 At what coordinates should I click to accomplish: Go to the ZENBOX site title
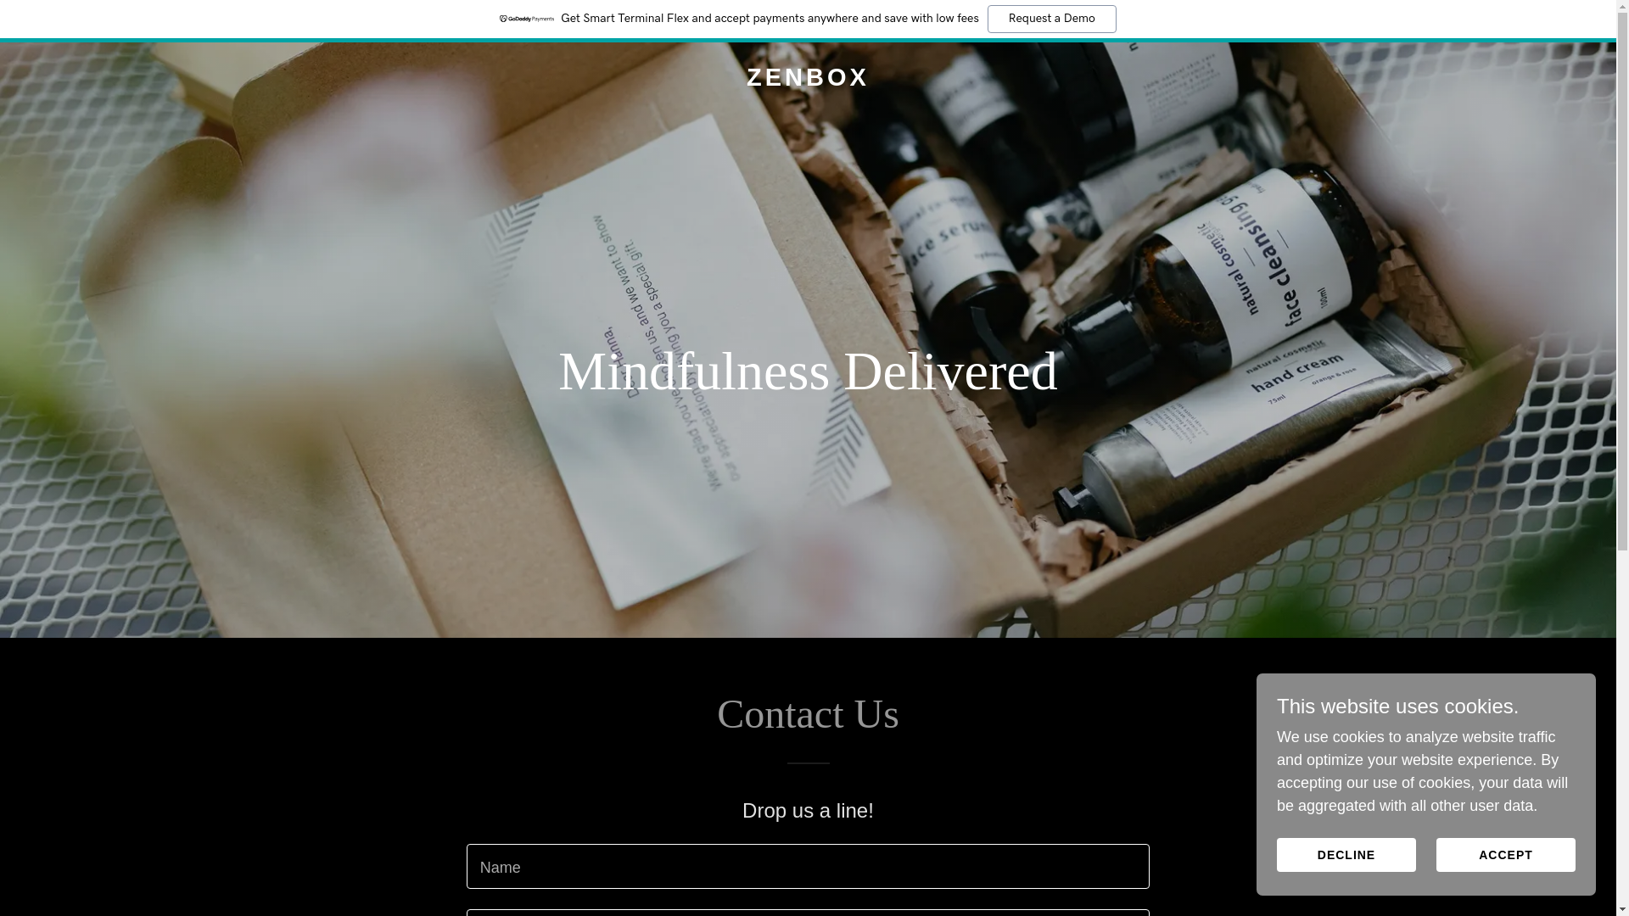(808, 77)
